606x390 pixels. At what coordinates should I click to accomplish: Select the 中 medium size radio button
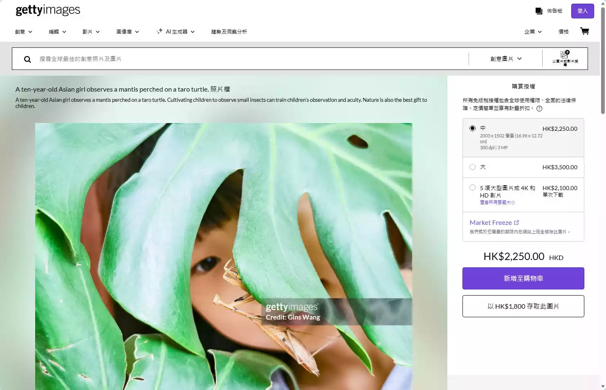(x=472, y=128)
